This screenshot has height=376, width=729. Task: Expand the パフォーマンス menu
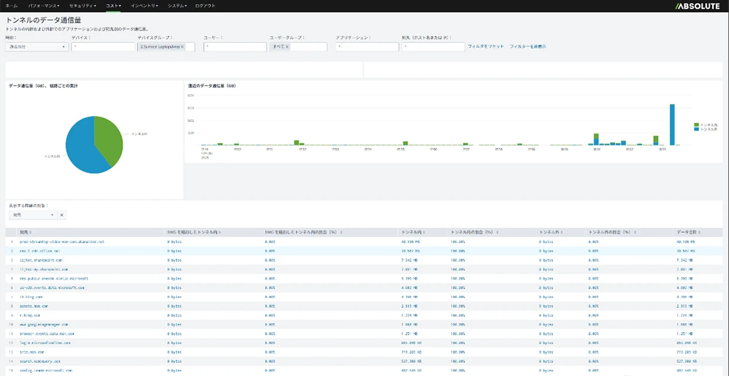click(44, 6)
